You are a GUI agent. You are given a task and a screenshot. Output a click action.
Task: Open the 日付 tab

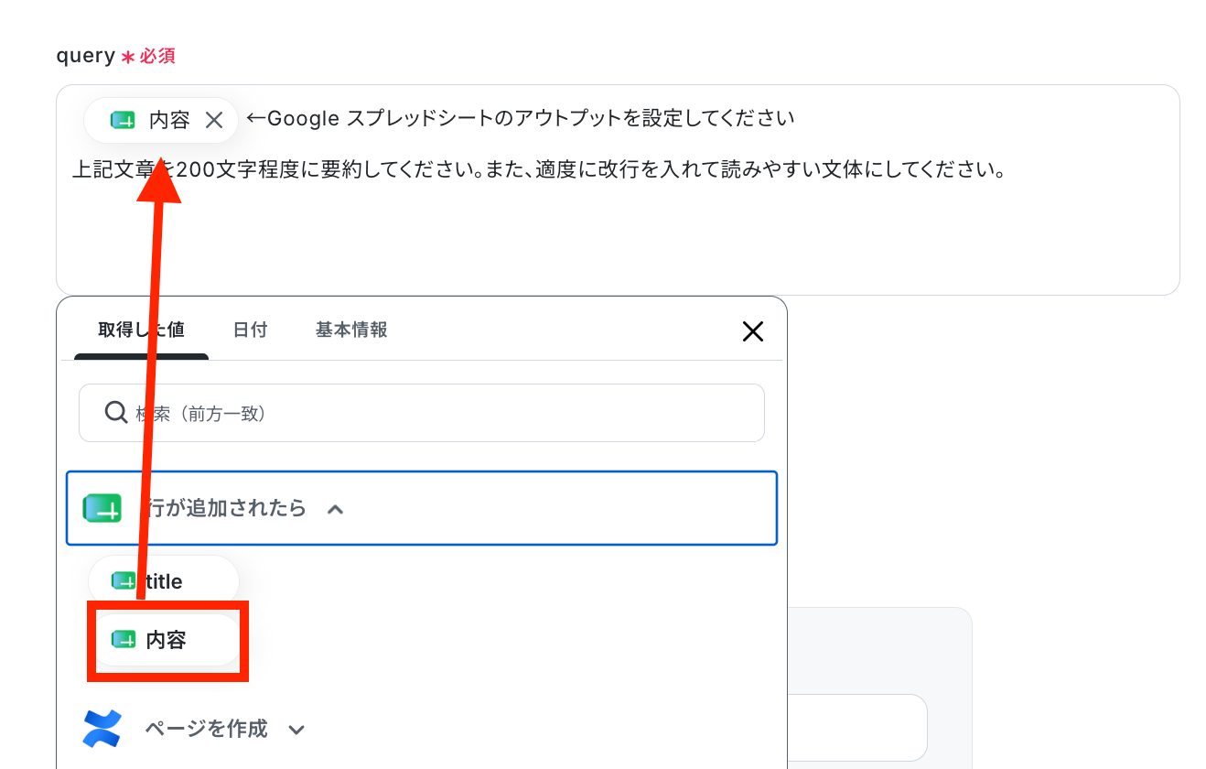250,330
